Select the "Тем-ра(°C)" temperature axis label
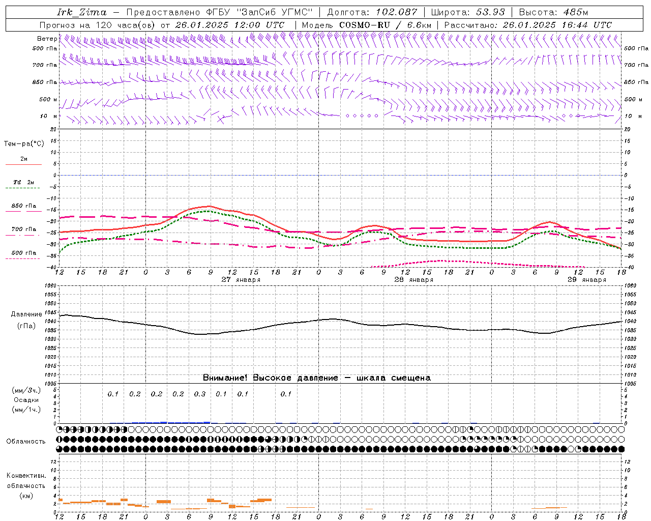Viewport: 651px width, 521px height. point(24,144)
